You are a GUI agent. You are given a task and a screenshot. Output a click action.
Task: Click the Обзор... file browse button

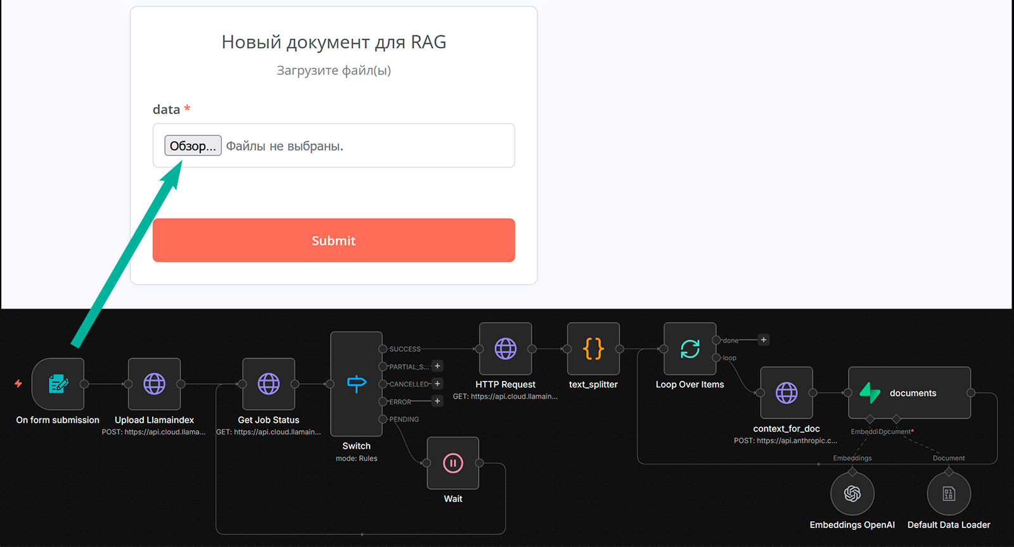point(193,146)
